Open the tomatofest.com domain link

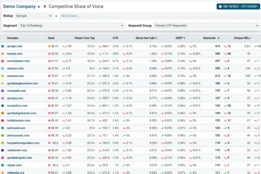click(x=17, y=106)
